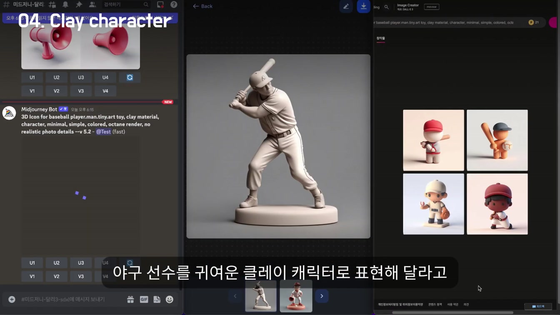Go to previous image with left arrow
The image size is (560, 315).
pos(235,296)
